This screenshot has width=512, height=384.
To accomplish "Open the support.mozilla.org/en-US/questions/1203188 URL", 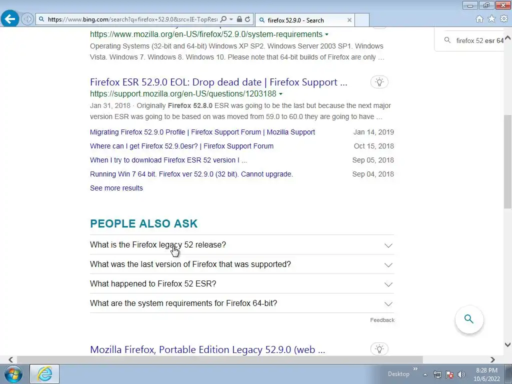I will (x=183, y=93).
